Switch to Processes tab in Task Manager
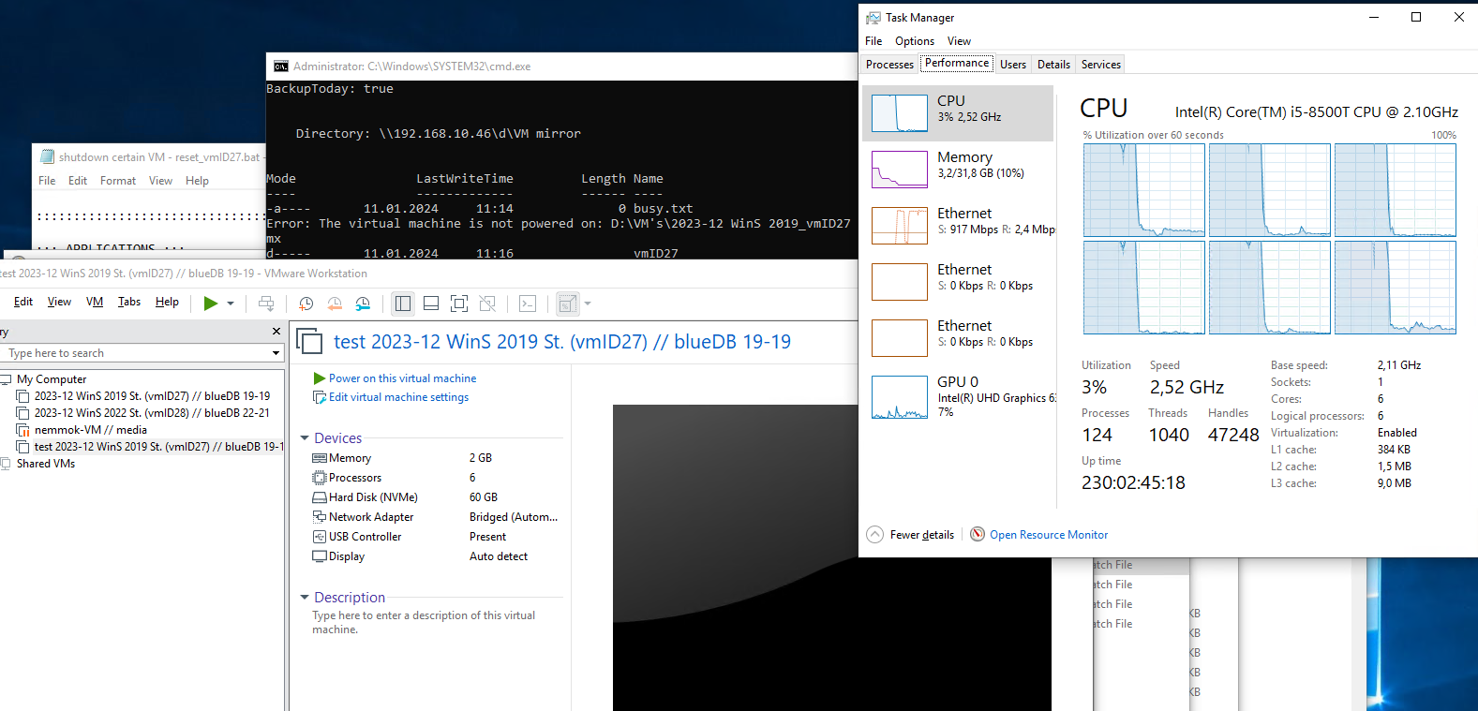The image size is (1478, 711). point(889,65)
